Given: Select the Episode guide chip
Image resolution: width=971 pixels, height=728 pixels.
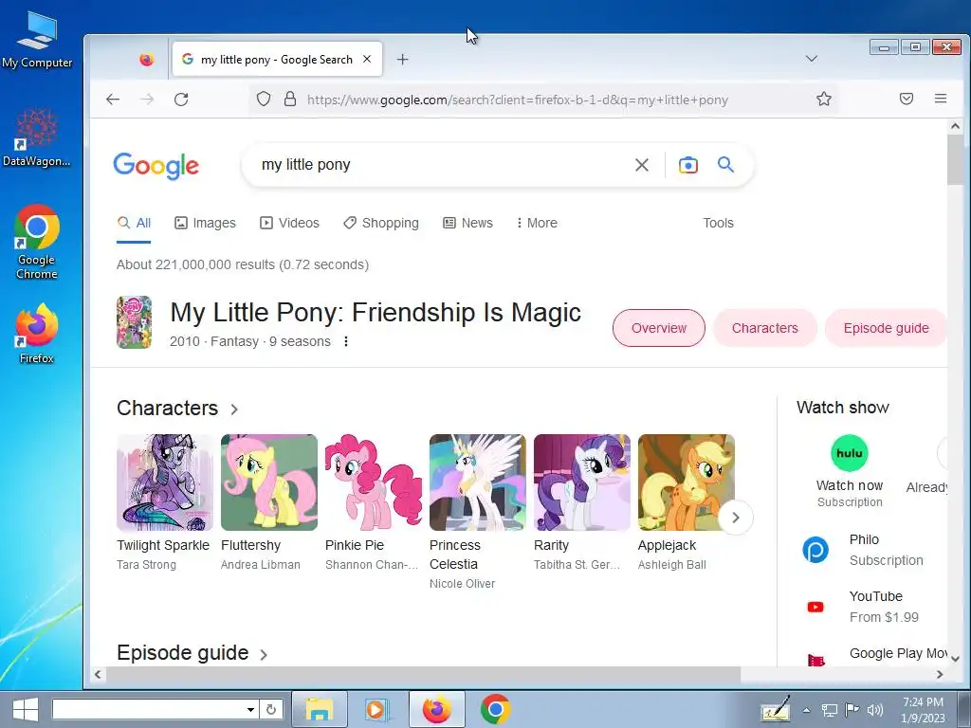Looking at the screenshot, I should [x=886, y=328].
